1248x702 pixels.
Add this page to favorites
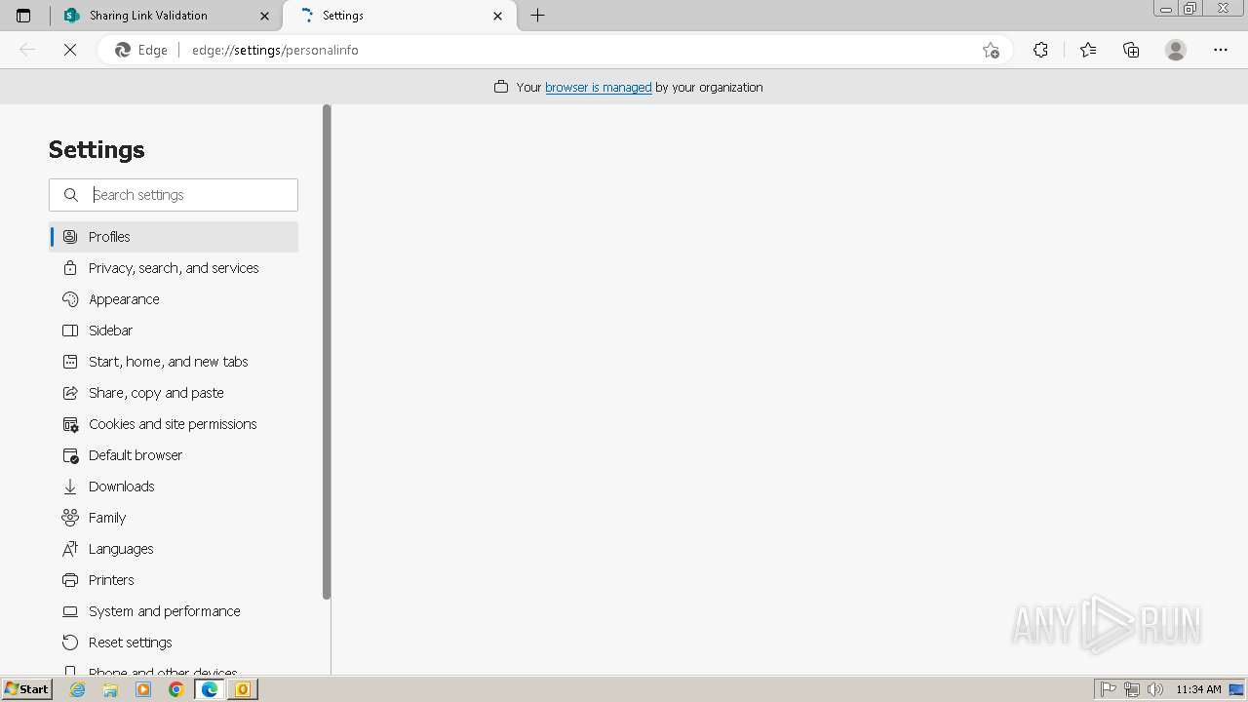pyautogui.click(x=991, y=50)
